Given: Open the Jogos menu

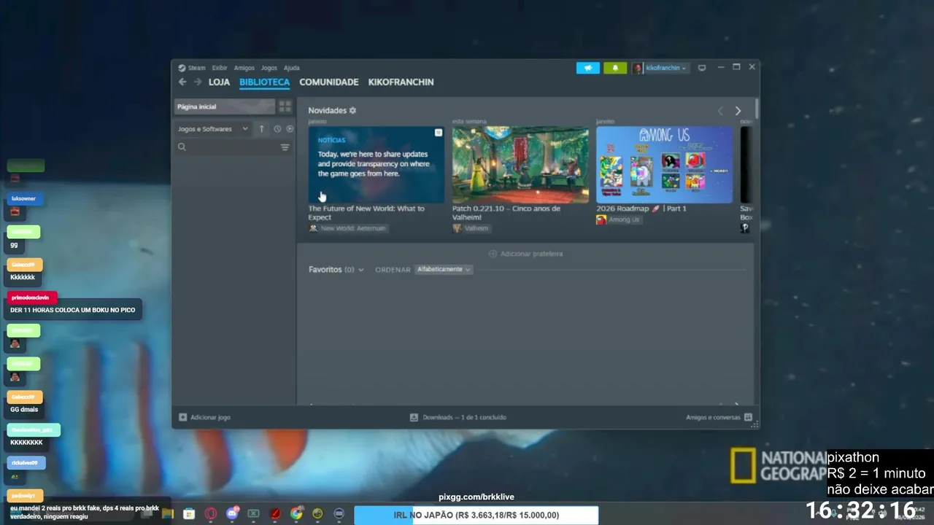Looking at the screenshot, I should point(269,68).
